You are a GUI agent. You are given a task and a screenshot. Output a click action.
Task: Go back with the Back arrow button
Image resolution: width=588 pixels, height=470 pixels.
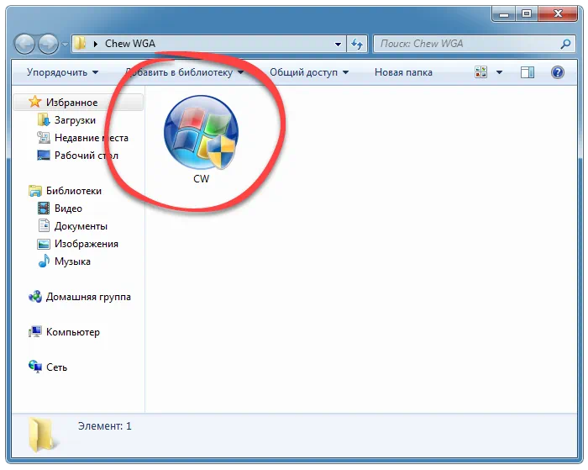point(24,45)
